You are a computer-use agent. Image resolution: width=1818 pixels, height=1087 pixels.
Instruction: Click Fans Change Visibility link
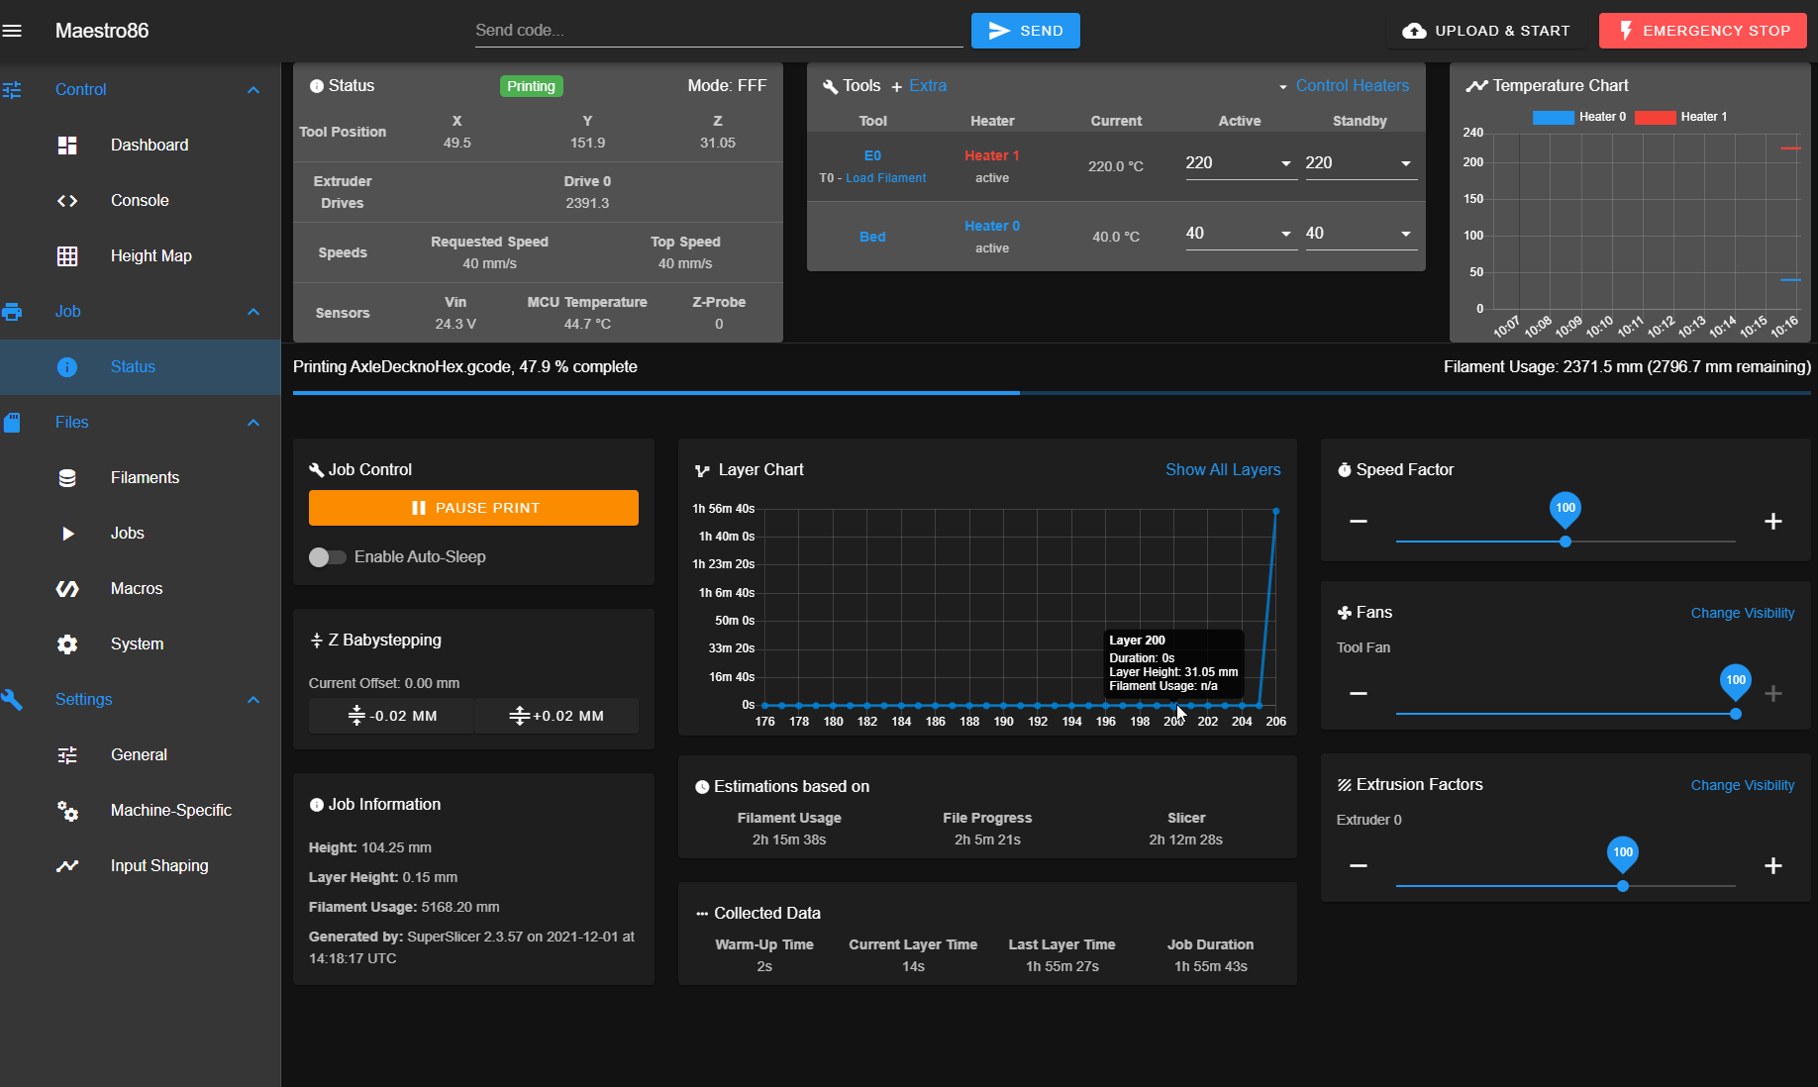pos(1743,614)
